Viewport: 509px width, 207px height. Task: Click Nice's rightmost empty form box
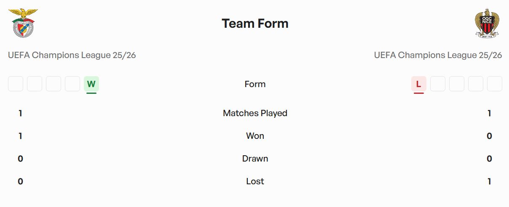(x=495, y=84)
